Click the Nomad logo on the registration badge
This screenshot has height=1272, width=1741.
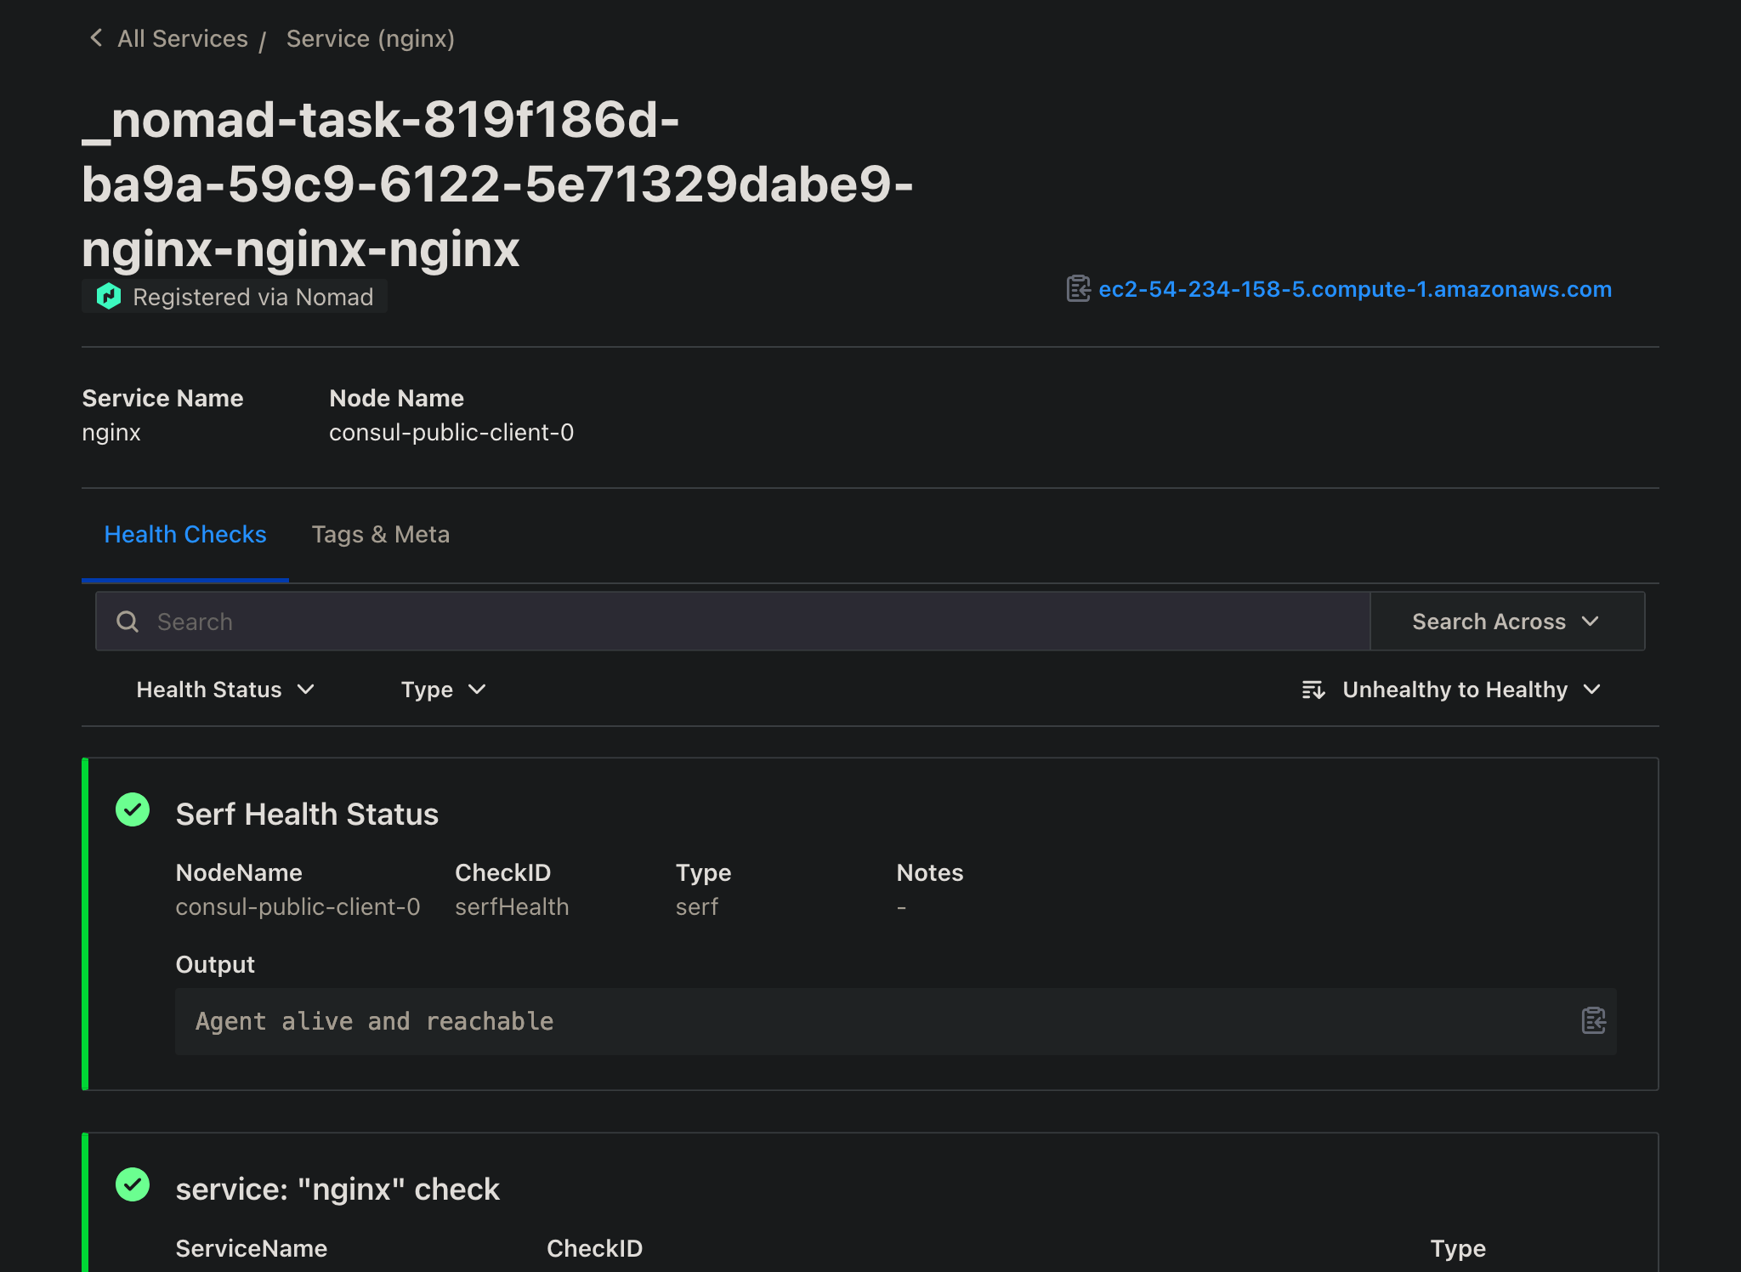pyautogui.click(x=109, y=297)
